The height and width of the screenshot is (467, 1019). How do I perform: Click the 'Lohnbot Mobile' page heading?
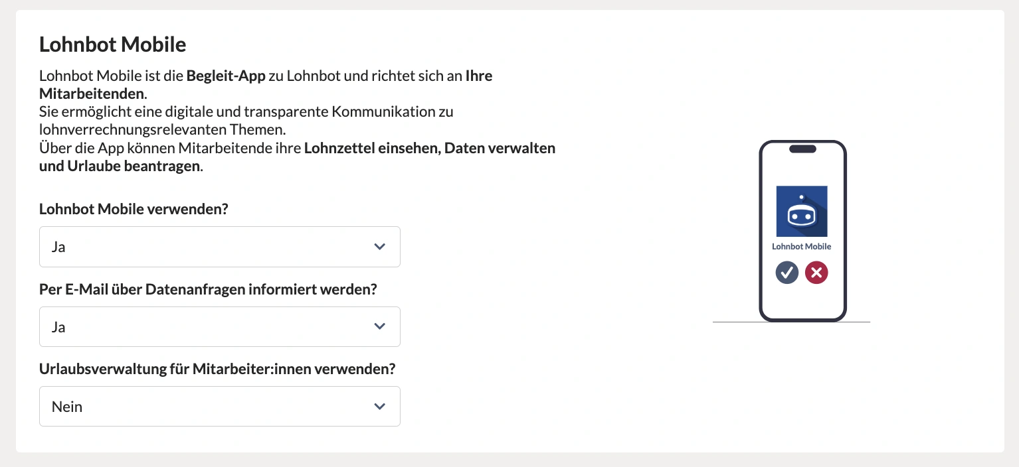pyautogui.click(x=112, y=44)
